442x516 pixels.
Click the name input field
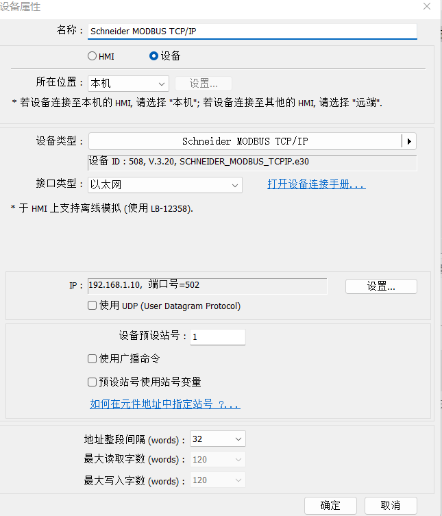(x=252, y=32)
